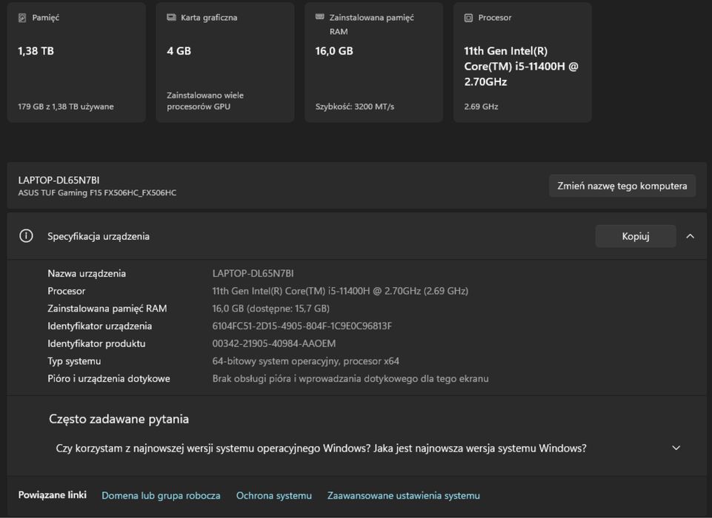
Task: Click the LAPTOP-DL65N7BI computer name header
Action: pos(59,180)
